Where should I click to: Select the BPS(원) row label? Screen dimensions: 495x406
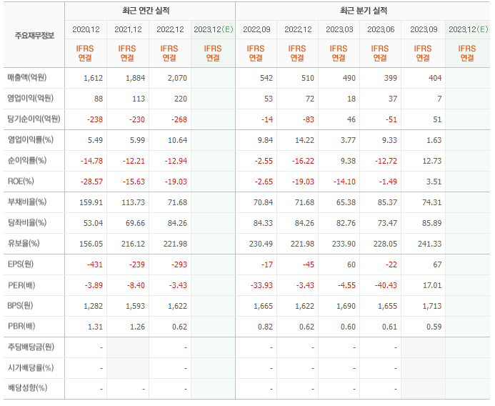[x=20, y=306]
